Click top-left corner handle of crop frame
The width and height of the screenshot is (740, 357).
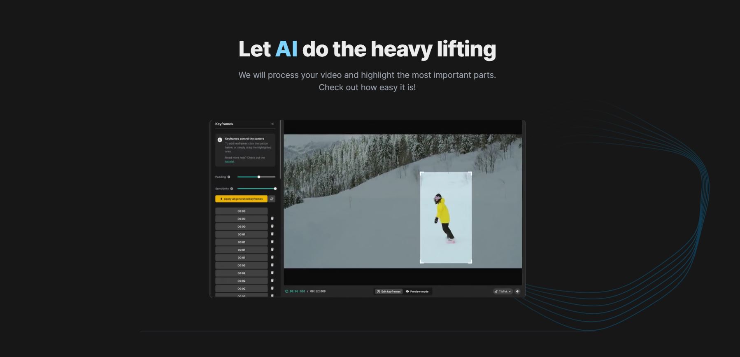tap(421, 173)
